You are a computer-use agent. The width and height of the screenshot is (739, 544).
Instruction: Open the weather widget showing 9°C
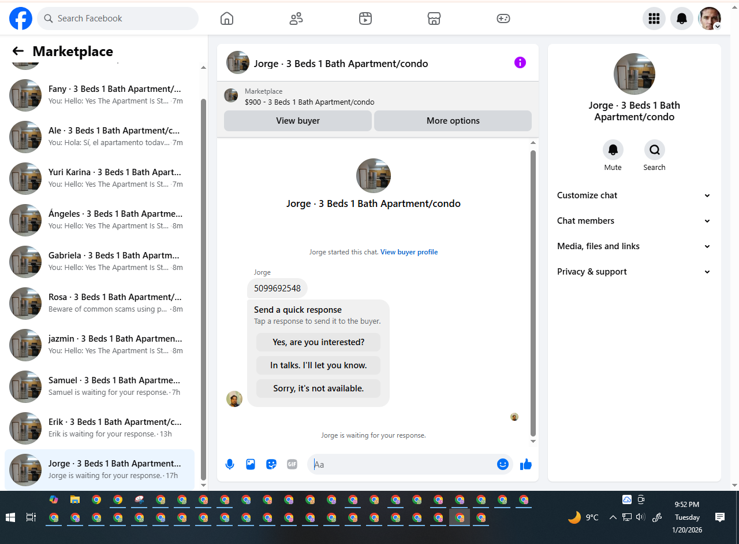[583, 517]
